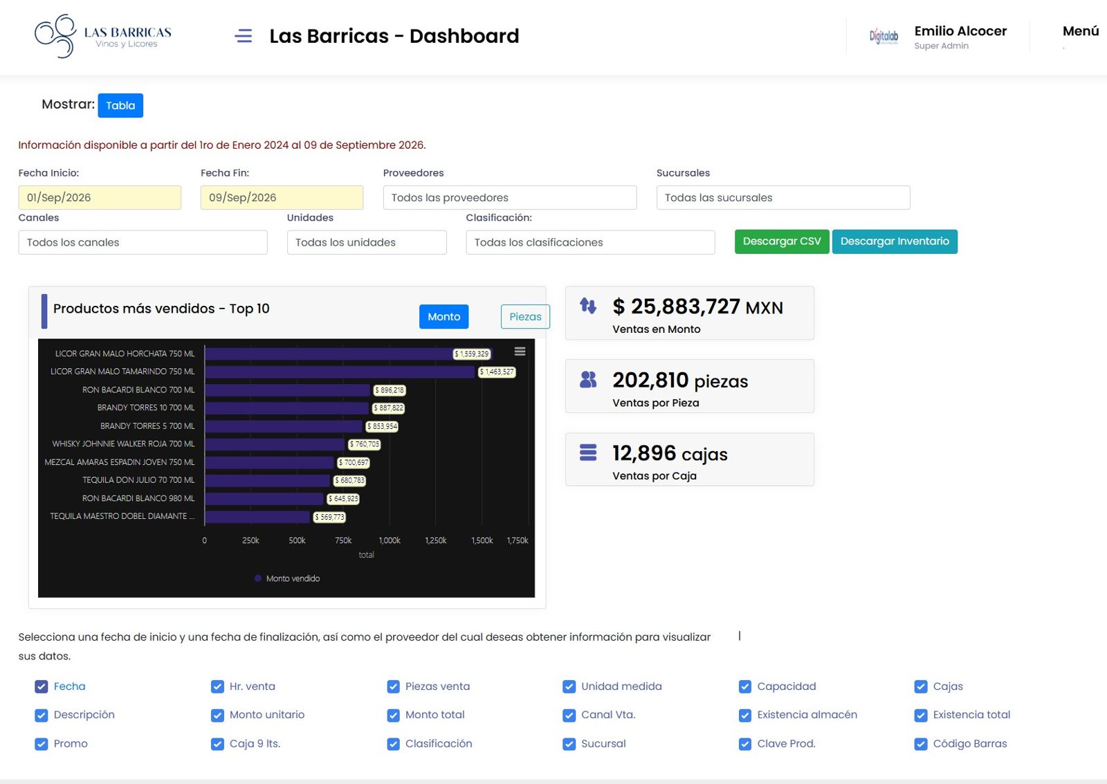Uncheck the Hr. venta checkbox

[x=217, y=686]
